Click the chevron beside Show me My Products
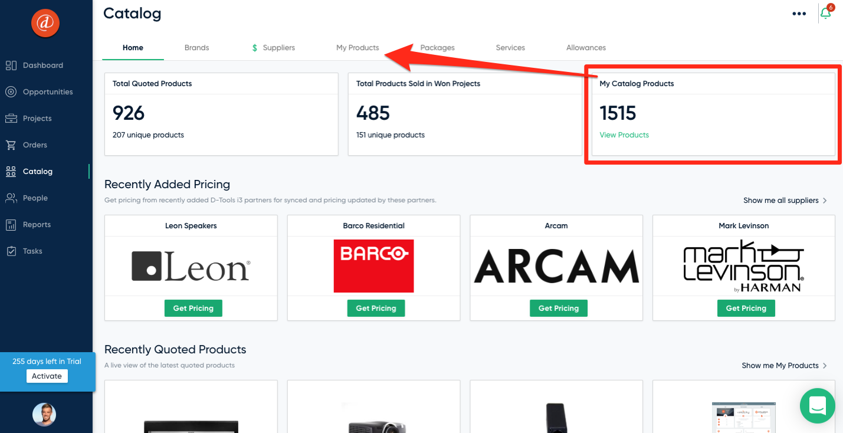The height and width of the screenshot is (433, 843). [x=825, y=366]
